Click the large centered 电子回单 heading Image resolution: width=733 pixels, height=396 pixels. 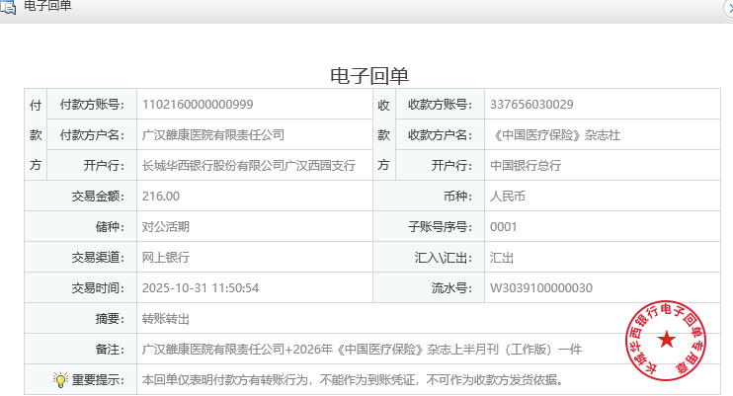click(x=368, y=76)
